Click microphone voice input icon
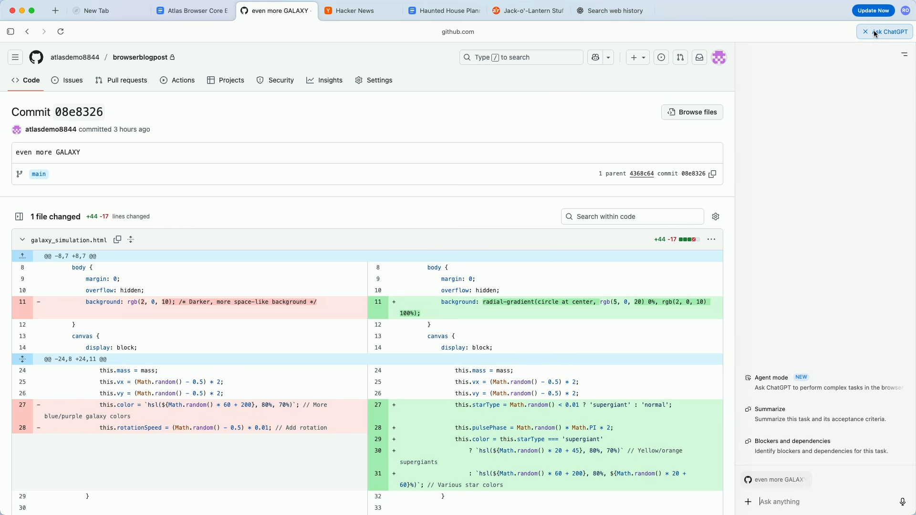The width and height of the screenshot is (916, 515). (x=902, y=502)
